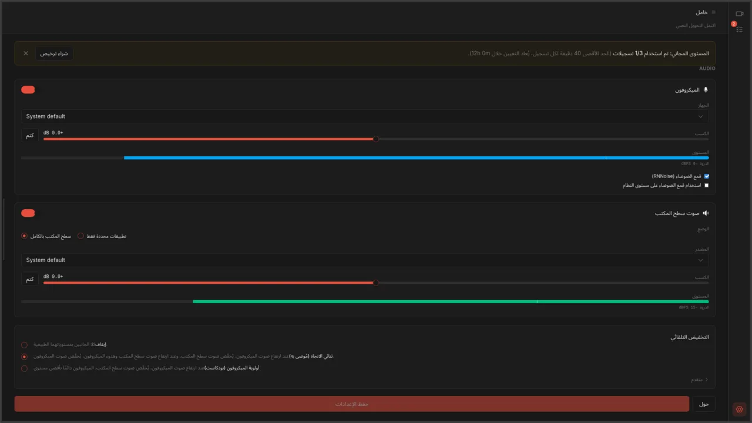Viewport: 752px width, 423px height.
Task: Click شراء ترخيص to buy a license
Action: [x=54, y=53]
